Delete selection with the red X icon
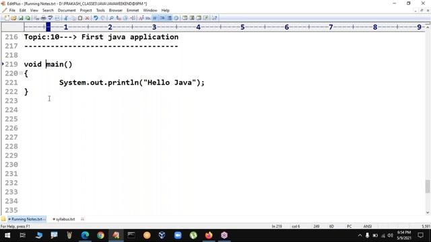This screenshot has height=242, width=431. pos(87,18)
